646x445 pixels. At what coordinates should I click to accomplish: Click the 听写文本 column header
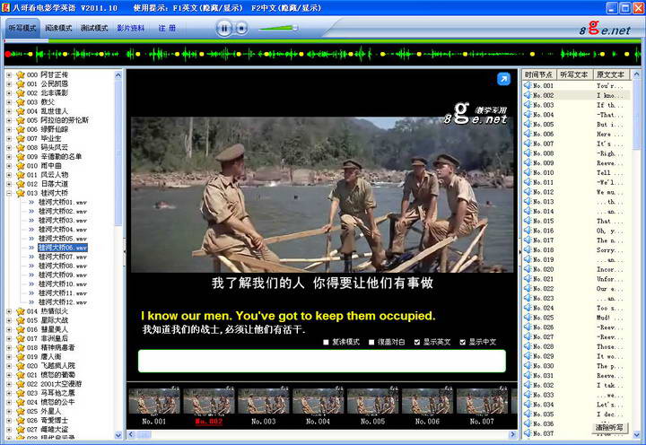pos(574,74)
